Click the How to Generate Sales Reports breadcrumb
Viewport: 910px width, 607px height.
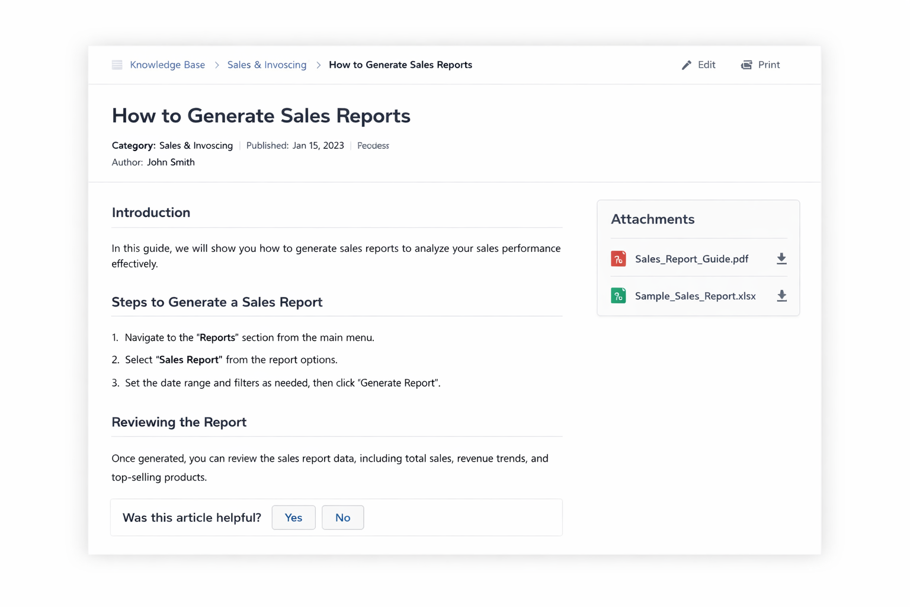point(400,65)
